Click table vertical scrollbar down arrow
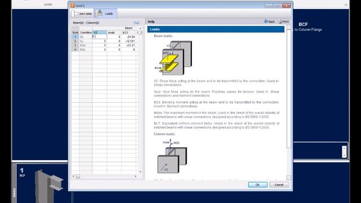 click(x=140, y=171)
